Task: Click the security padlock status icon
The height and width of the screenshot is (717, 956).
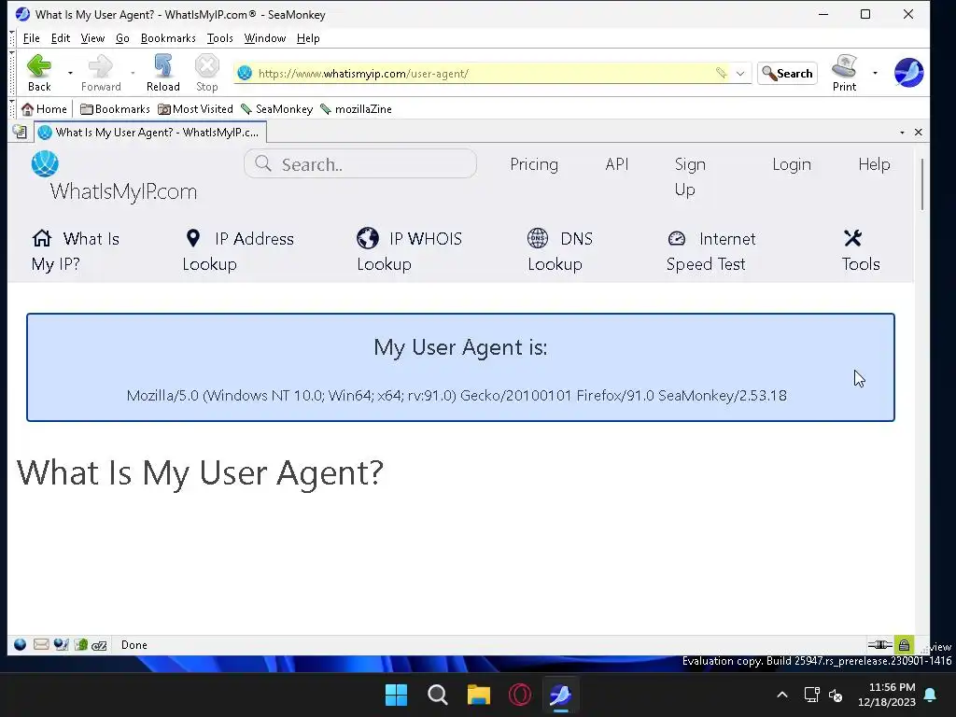Action: 904,644
